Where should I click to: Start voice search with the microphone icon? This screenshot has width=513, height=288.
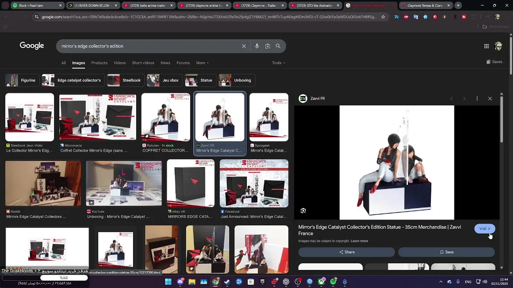coord(257,46)
